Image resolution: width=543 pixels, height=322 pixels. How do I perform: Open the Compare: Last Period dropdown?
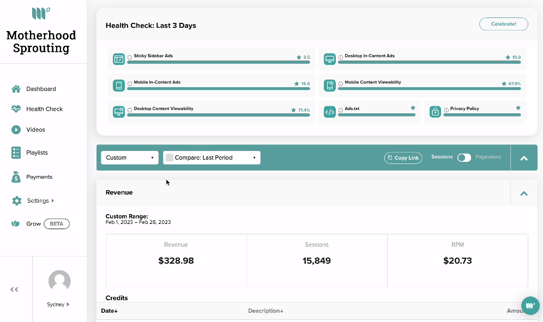coord(212,157)
